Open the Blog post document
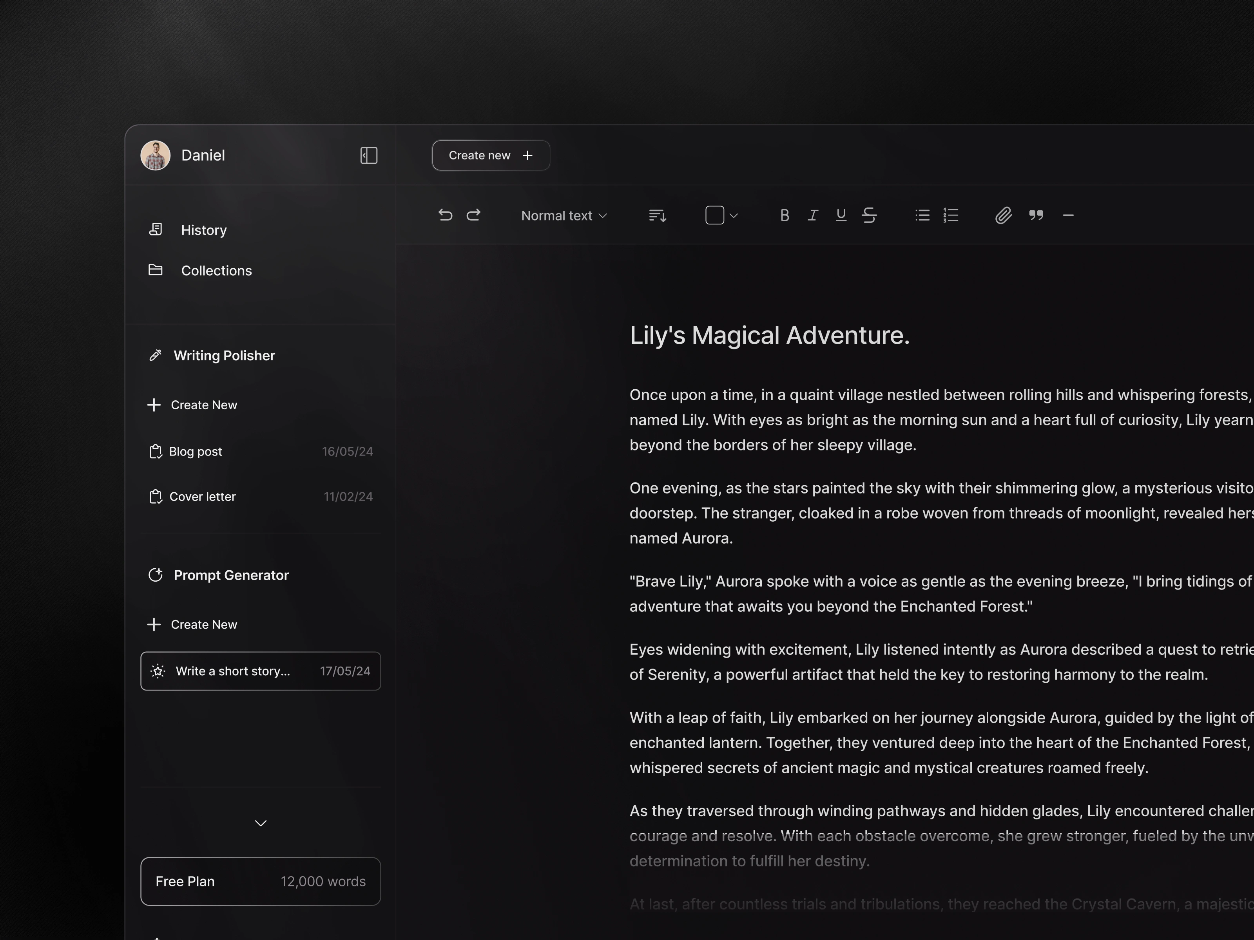 [260, 452]
